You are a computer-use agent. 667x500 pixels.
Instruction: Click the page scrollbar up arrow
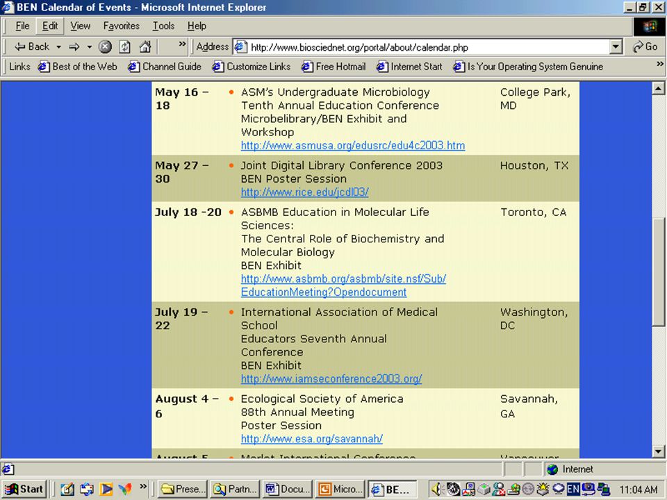(x=658, y=88)
